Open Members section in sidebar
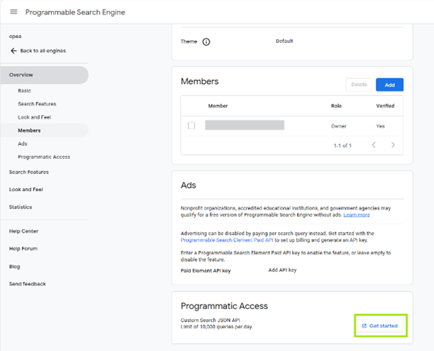 pos(29,130)
